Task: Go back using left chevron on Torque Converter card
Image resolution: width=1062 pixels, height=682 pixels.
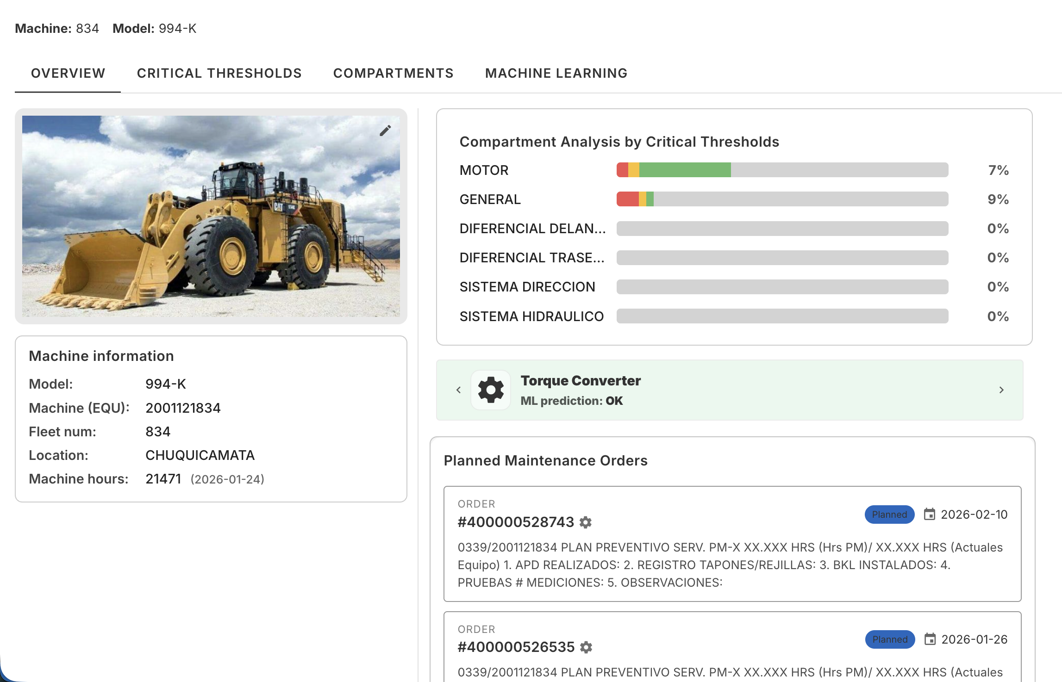Action: [459, 390]
